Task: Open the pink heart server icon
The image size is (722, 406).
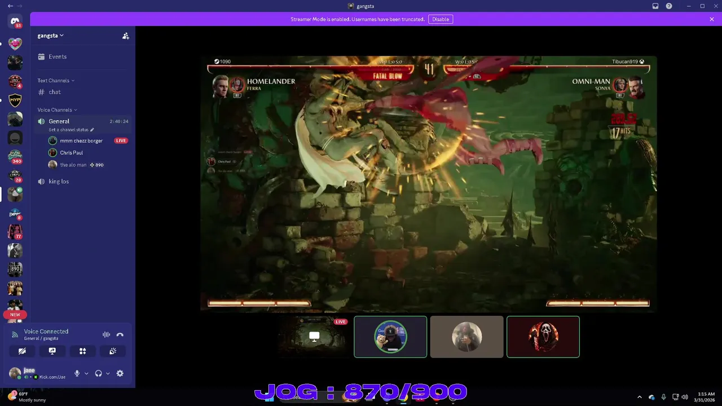Action: pyautogui.click(x=15, y=43)
